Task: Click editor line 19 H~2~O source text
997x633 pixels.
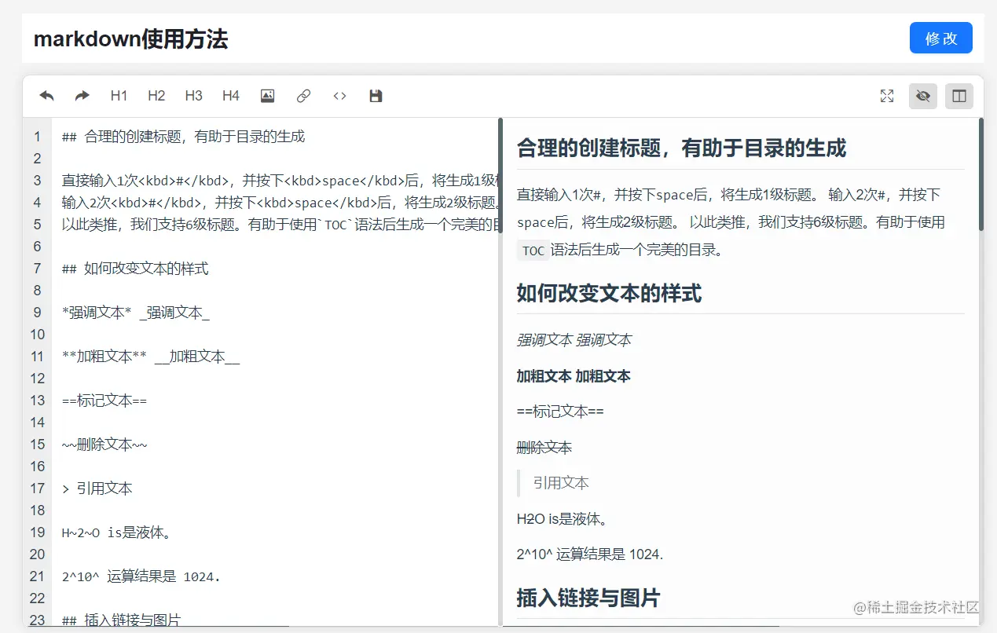Action: point(117,532)
